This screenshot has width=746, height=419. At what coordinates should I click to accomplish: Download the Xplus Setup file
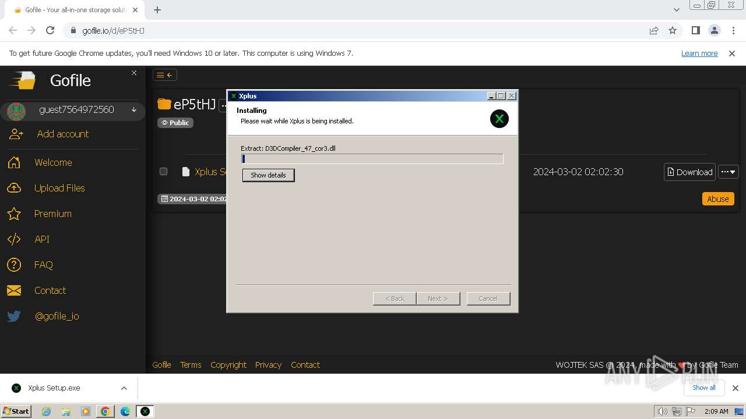pos(689,172)
